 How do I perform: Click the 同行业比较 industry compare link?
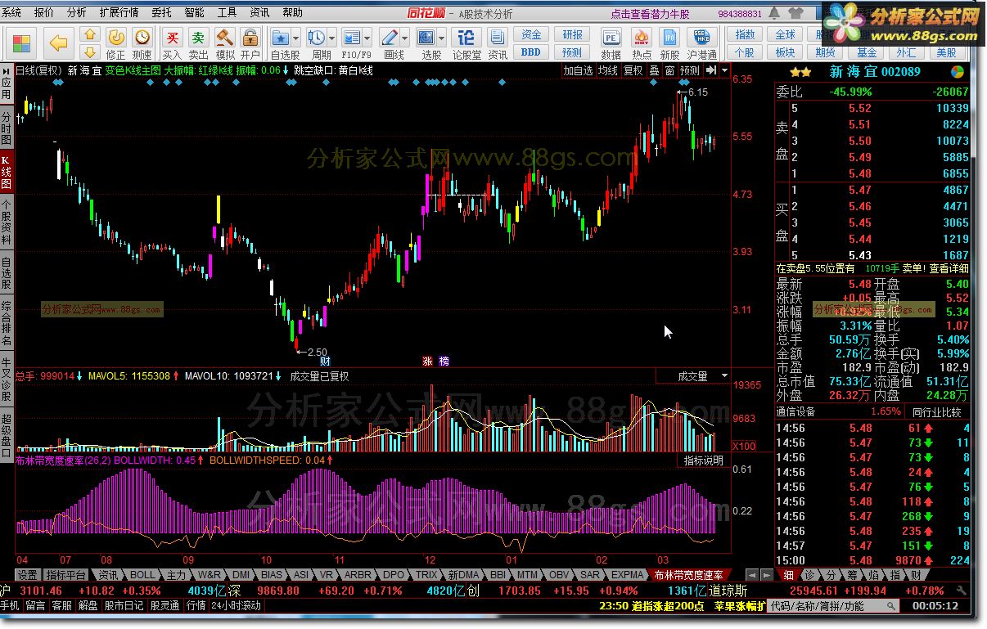tap(937, 412)
